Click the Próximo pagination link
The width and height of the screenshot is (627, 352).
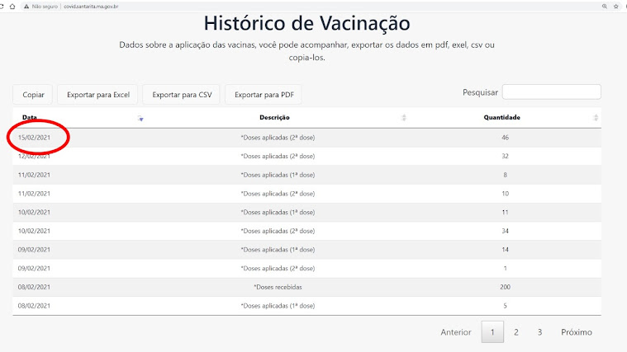click(x=577, y=332)
